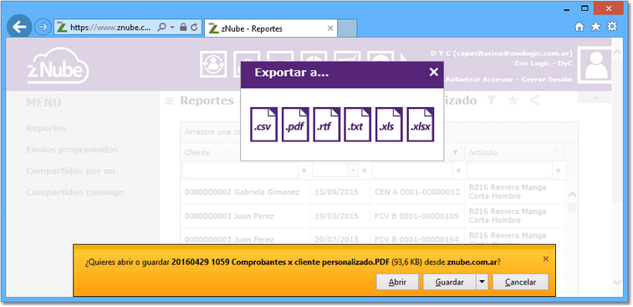Viewport: 633px width, 307px height.
Task: Open comprobante filter row funnel icon
Action: pyautogui.click(x=458, y=171)
